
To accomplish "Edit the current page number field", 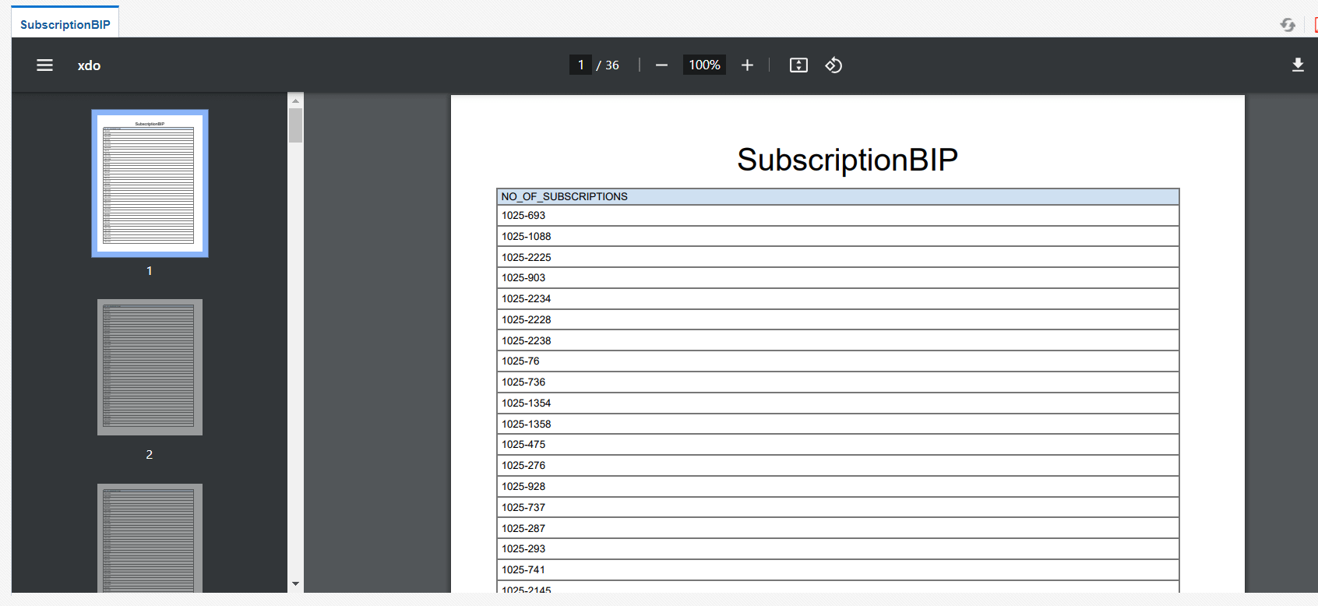I will coord(580,65).
